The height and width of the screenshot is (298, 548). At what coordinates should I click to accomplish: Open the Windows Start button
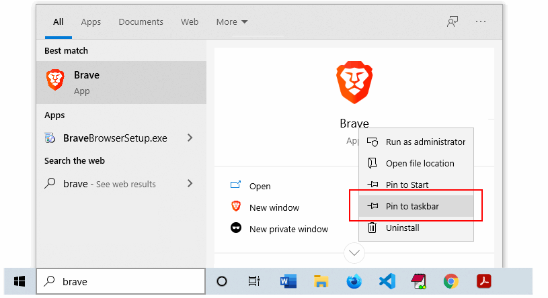[x=19, y=281]
